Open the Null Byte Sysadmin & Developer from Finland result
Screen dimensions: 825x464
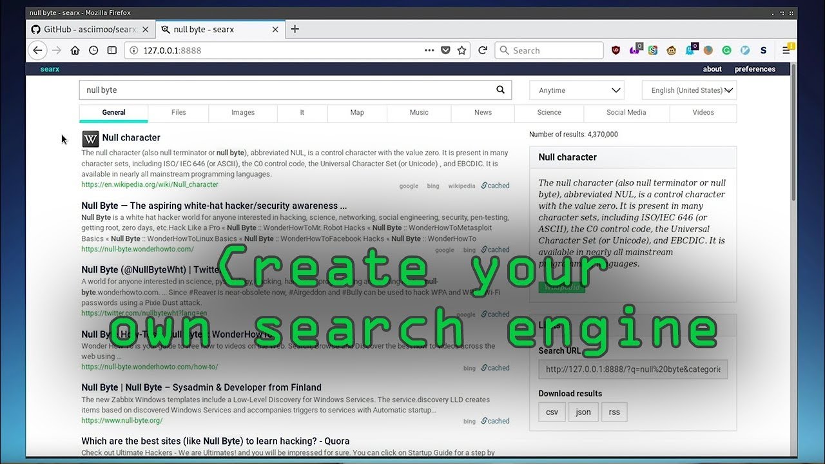(201, 387)
